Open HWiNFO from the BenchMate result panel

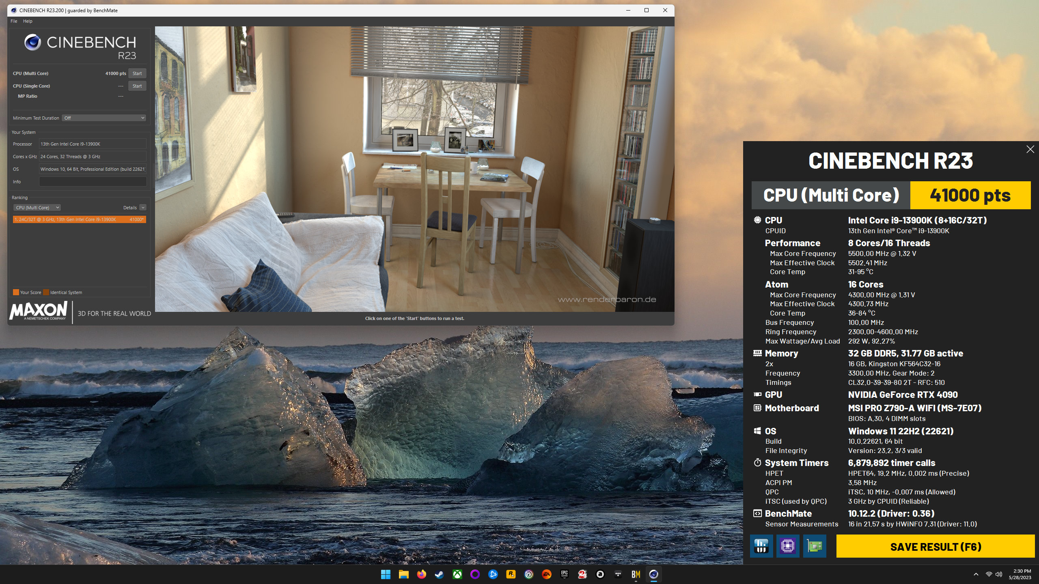click(x=761, y=546)
